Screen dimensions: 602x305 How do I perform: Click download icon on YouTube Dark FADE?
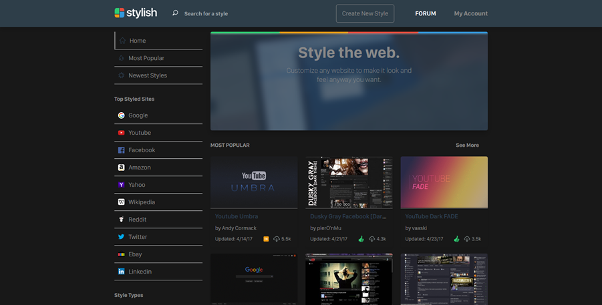pos(467,239)
